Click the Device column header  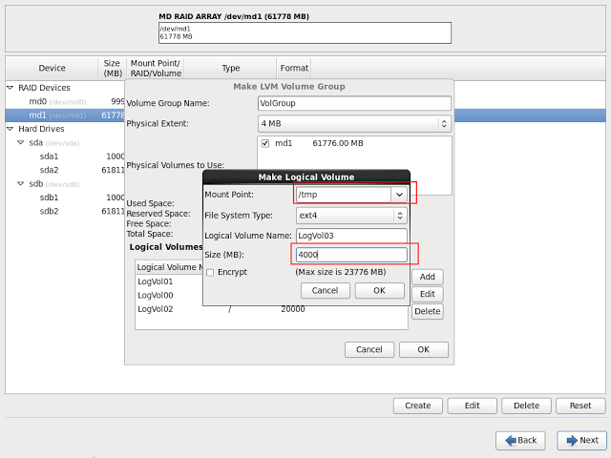point(52,69)
